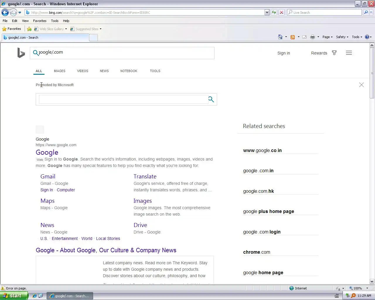Switch to the NOTEBOOK tab
Screen dimensions: 375x300
point(129,71)
